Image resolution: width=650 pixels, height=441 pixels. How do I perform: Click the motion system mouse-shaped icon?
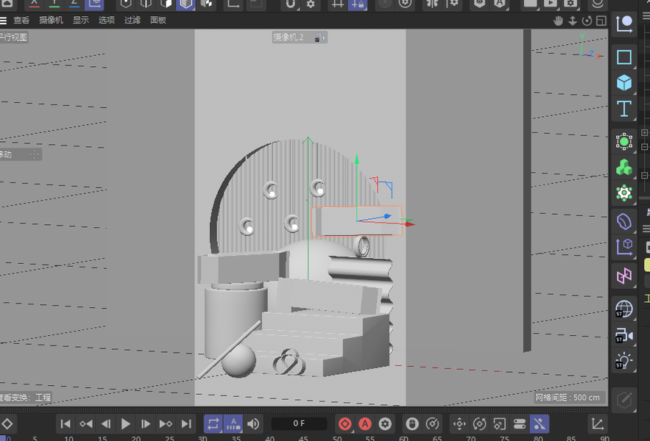(412, 424)
